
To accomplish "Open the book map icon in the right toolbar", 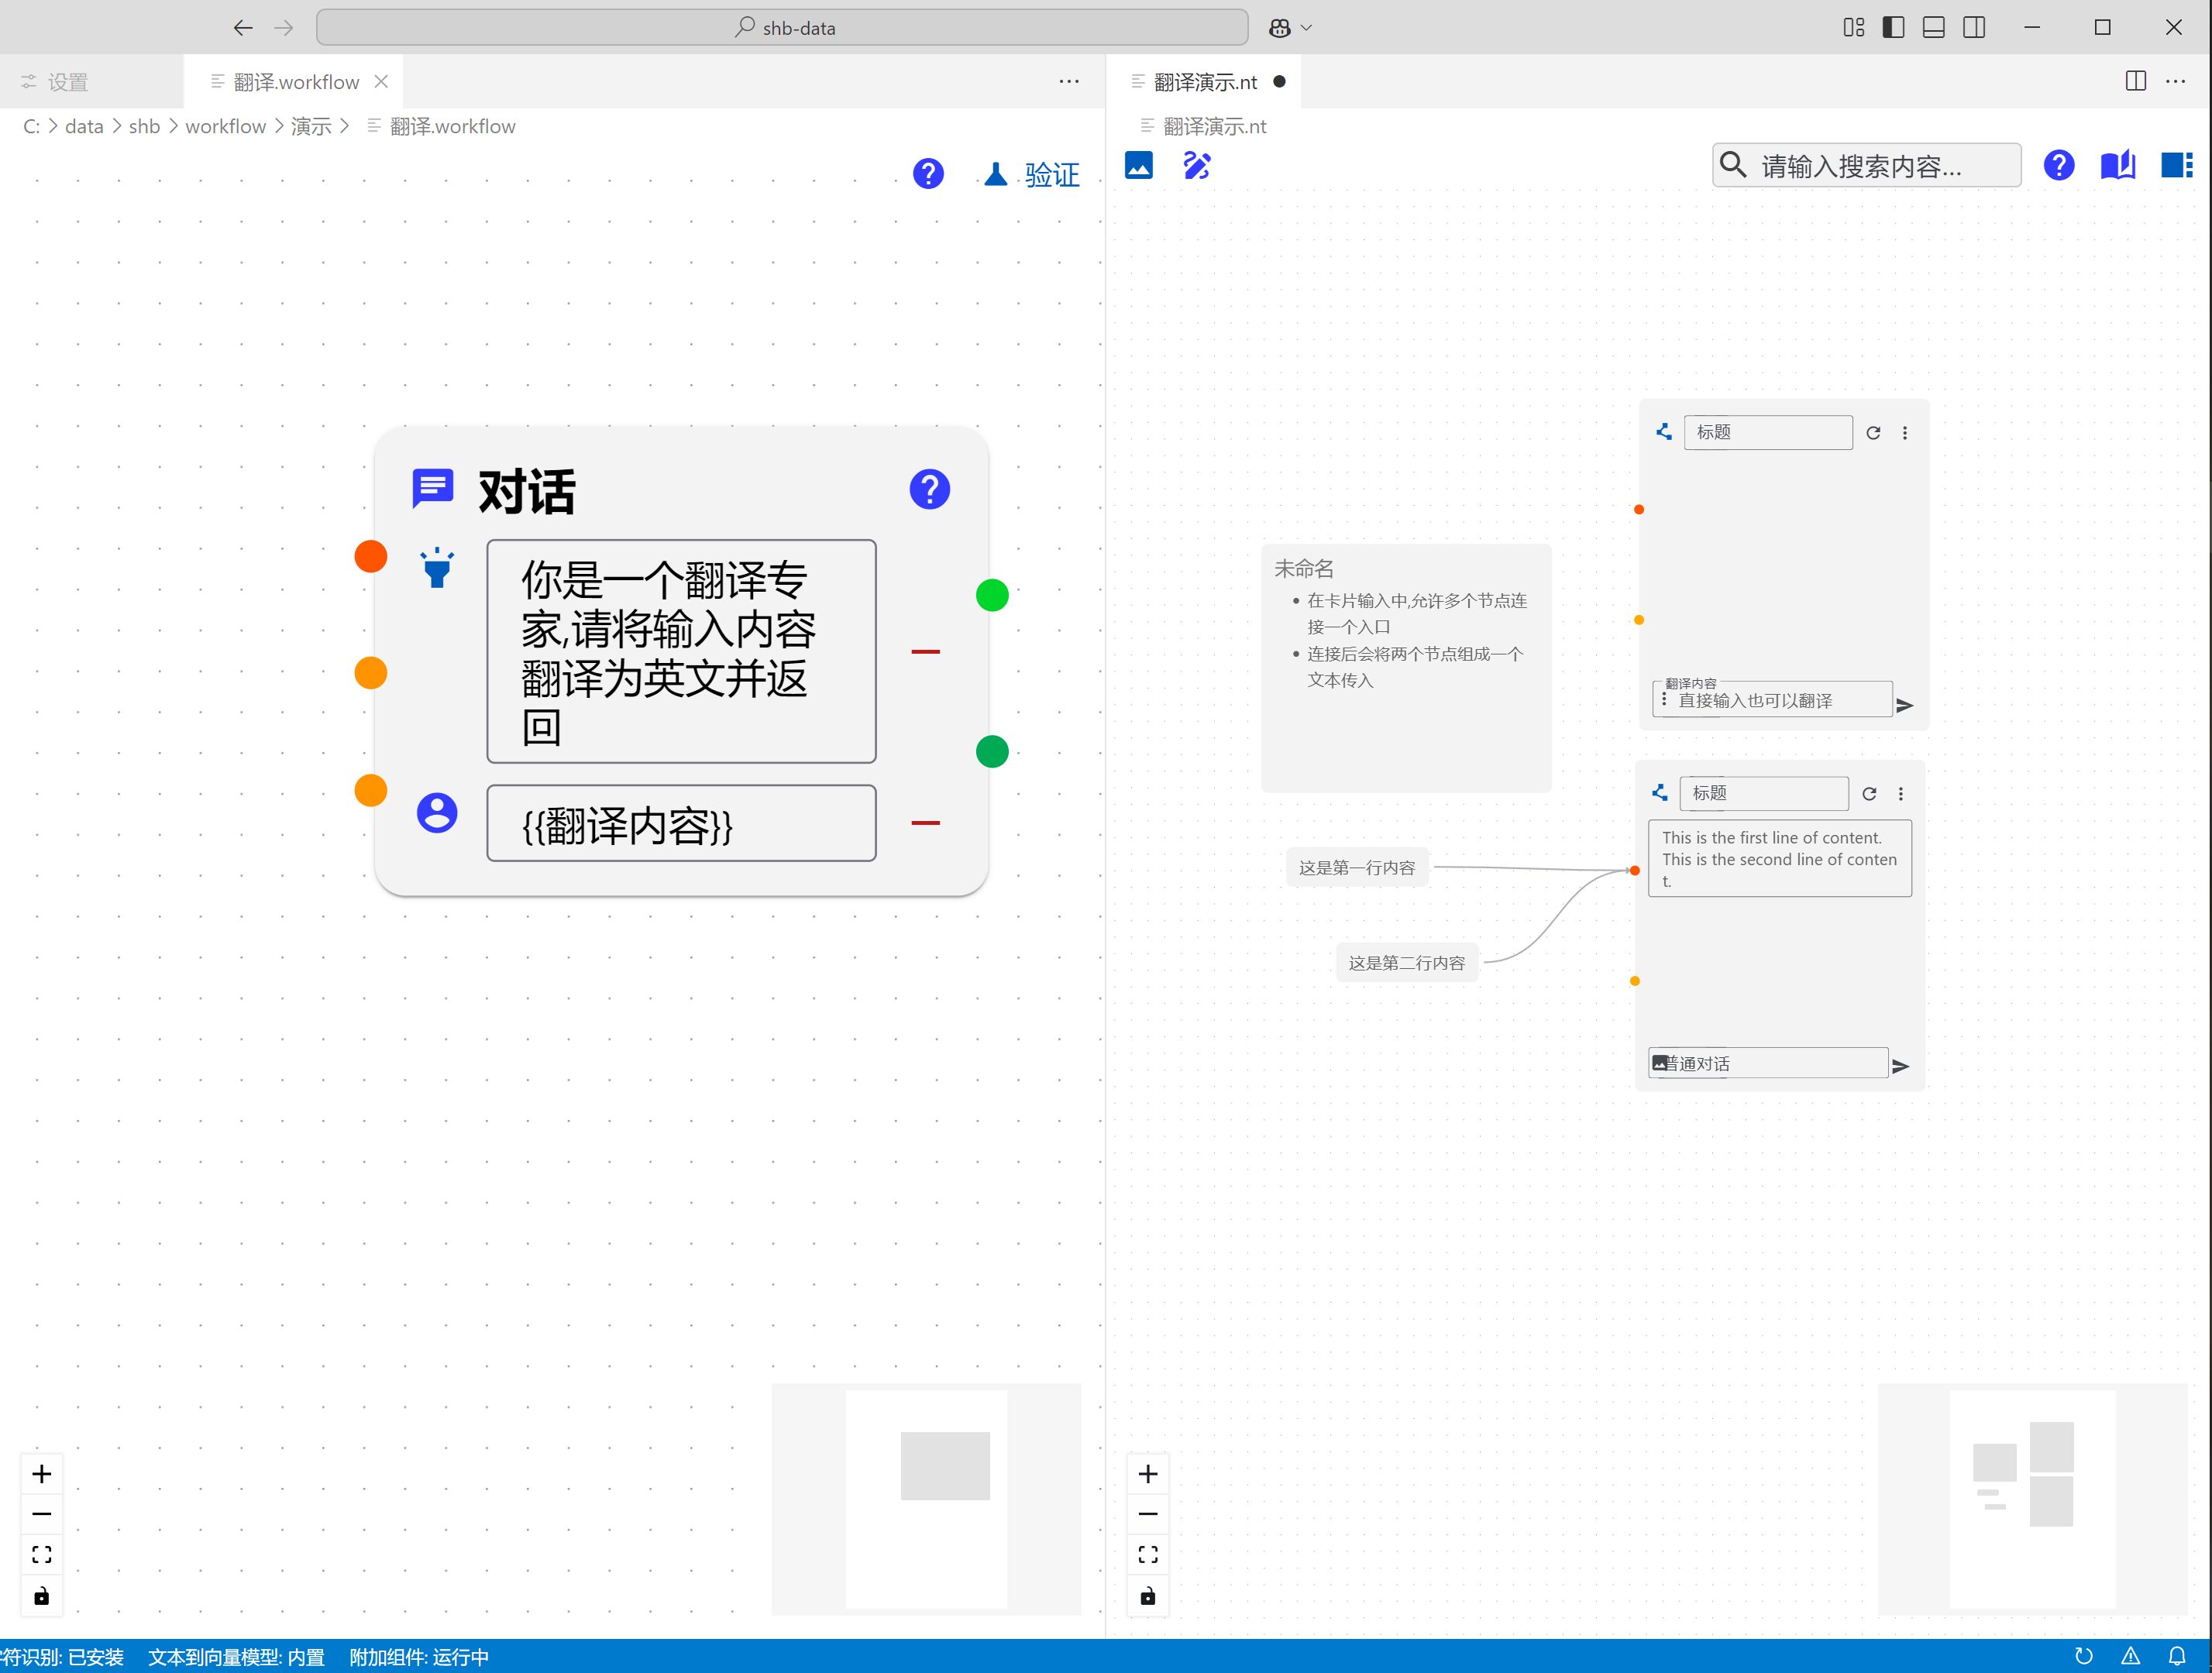I will click(x=2117, y=165).
